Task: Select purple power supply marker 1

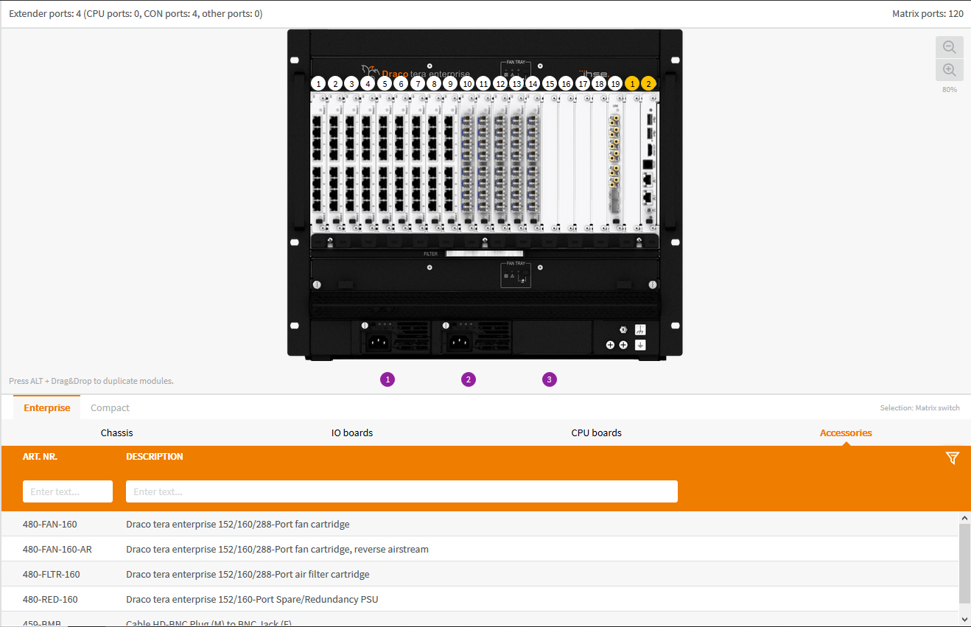Action: coord(388,379)
